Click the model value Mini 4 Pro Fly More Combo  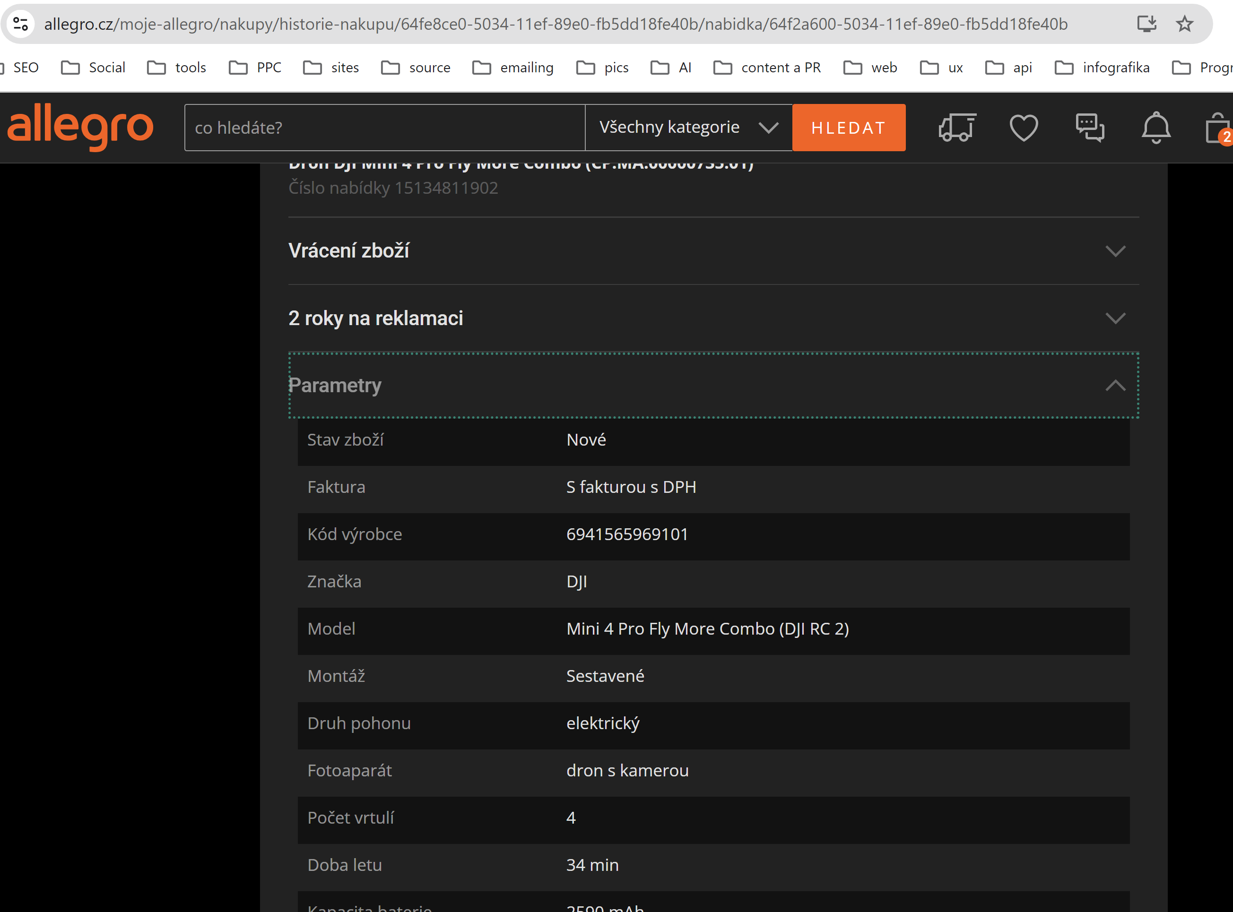[x=707, y=629]
